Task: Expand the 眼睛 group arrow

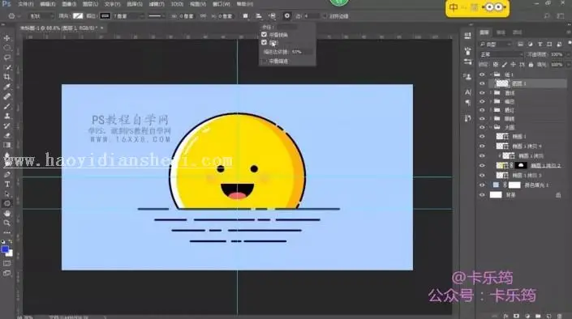Action: [491, 119]
